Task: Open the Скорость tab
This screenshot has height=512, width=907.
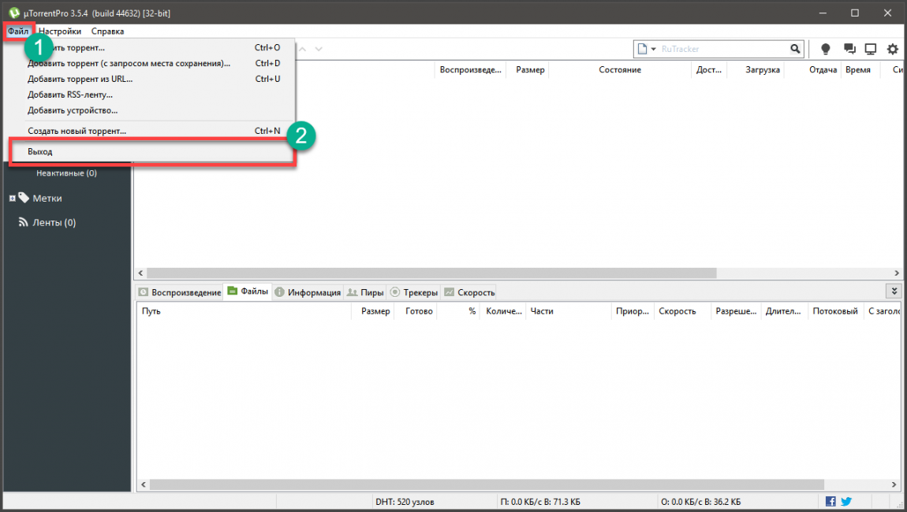Action: 470,292
